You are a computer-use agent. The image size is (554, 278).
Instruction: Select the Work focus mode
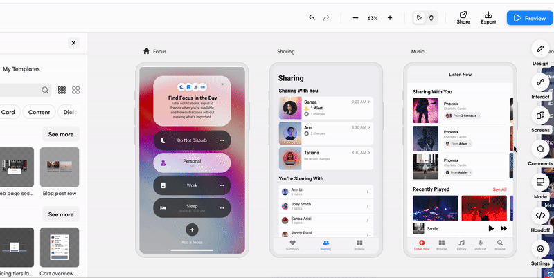pos(192,185)
